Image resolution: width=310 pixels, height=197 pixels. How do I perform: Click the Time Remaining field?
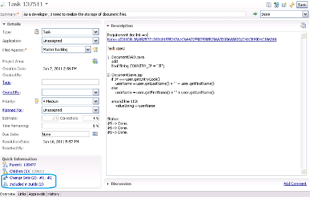[x=70, y=126]
